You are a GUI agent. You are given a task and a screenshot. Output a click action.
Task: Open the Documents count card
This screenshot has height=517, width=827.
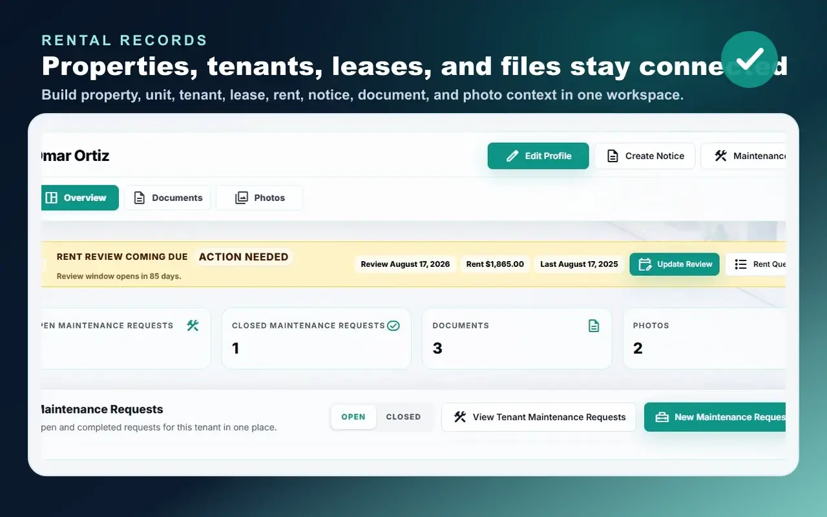(517, 339)
